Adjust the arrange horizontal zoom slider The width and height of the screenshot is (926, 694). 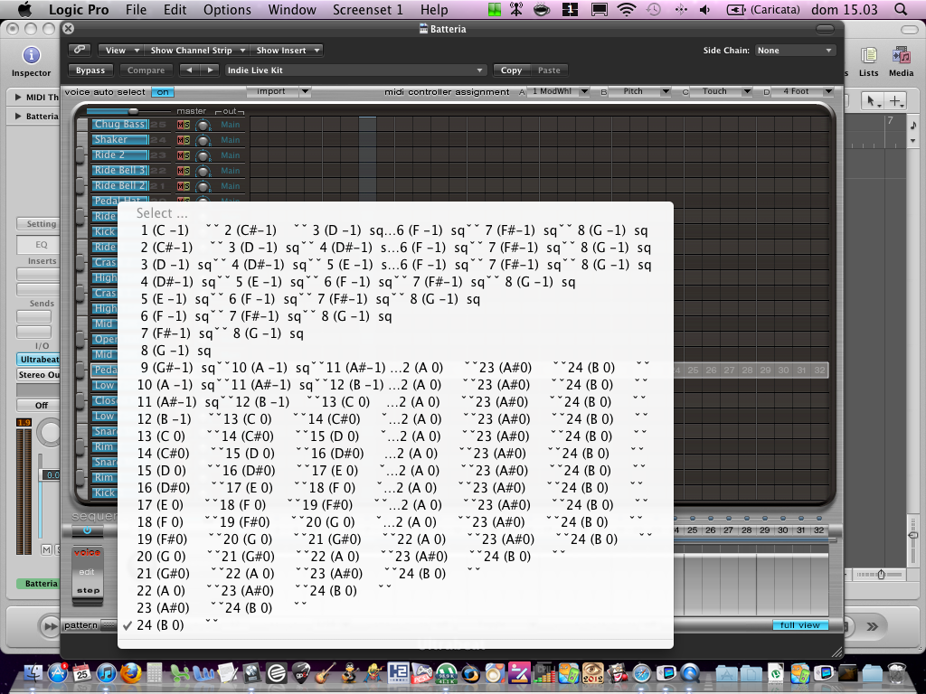[x=880, y=574]
